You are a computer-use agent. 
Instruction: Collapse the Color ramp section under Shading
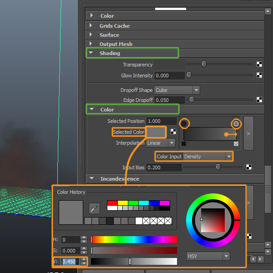[x=91, y=109]
